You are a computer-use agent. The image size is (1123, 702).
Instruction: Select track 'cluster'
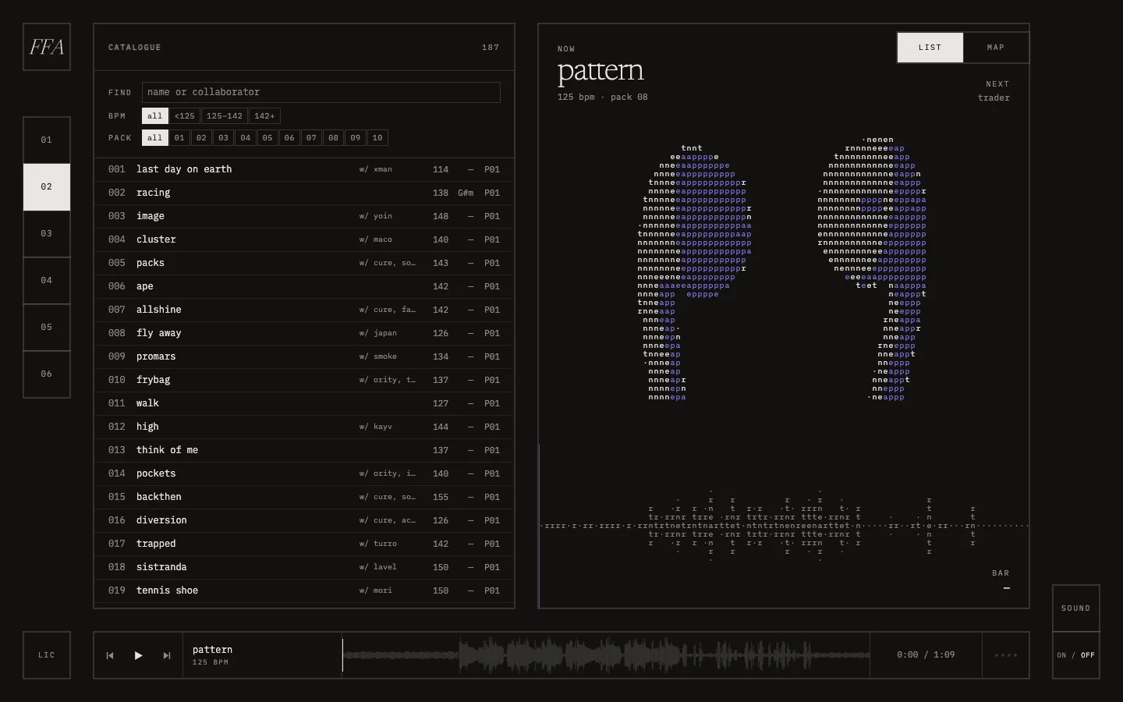click(304, 239)
